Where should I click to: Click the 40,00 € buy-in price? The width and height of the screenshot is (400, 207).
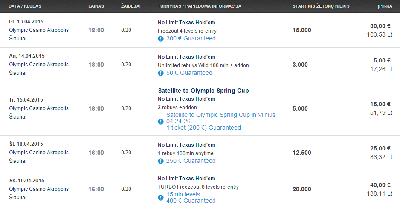pos(380,185)
